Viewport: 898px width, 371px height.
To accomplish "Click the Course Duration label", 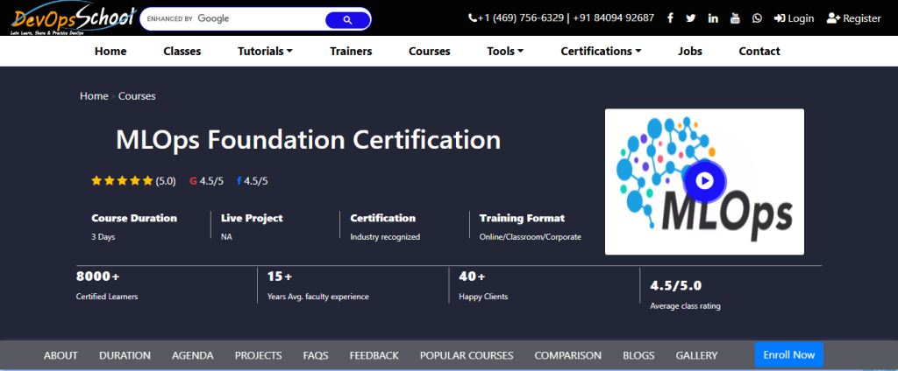I will pos(134,219).
